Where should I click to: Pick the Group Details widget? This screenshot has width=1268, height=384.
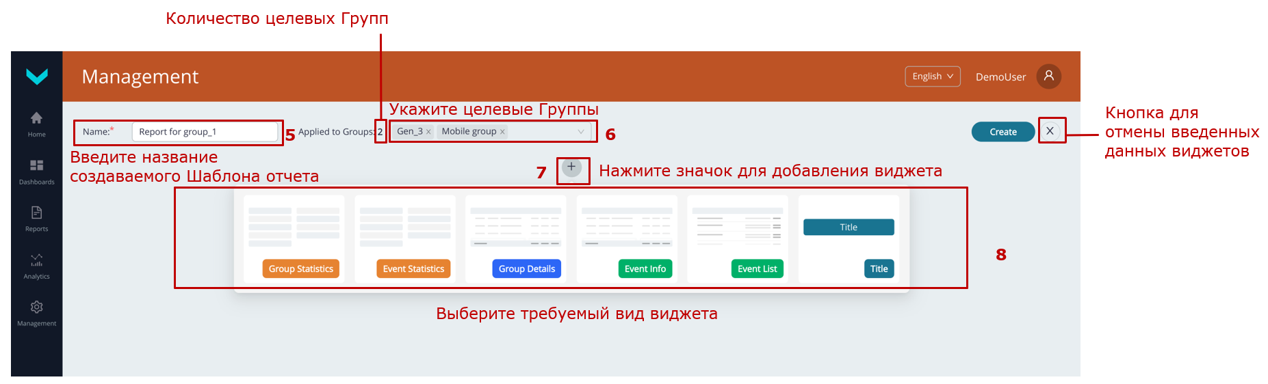(526, 269)
